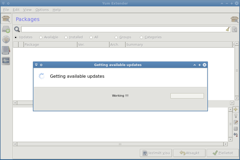This screenshot has height=160, width=240.
Task: Open the View menu
Action: (27, 10)
